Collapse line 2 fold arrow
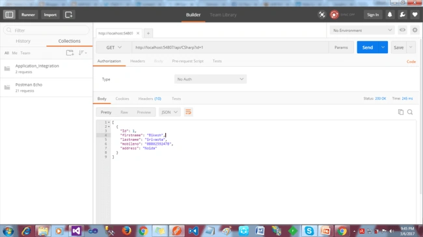This screenshot has width=423, height=237. (109, 127)
